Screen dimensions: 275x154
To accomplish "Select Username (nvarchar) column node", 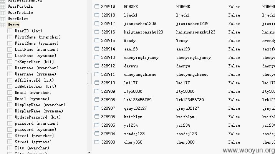I will [x=36, y=68].
